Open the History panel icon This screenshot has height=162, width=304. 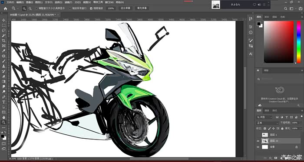251,19
